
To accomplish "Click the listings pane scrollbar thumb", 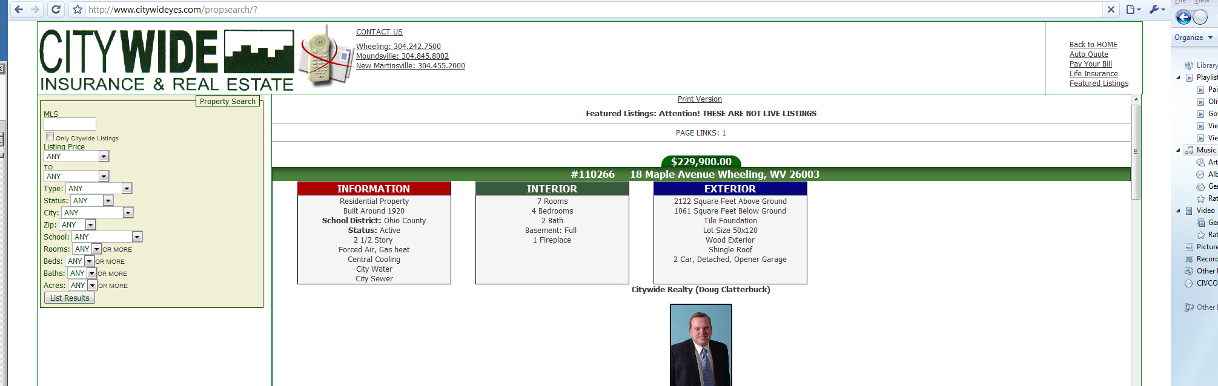I will point(1136,151).
